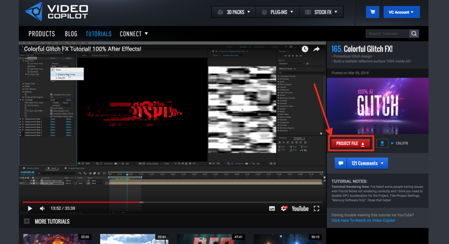Select the None radio option in dropdown
Image resolution: width=449 pixels, height=244 pixels.
click(53, 70)
